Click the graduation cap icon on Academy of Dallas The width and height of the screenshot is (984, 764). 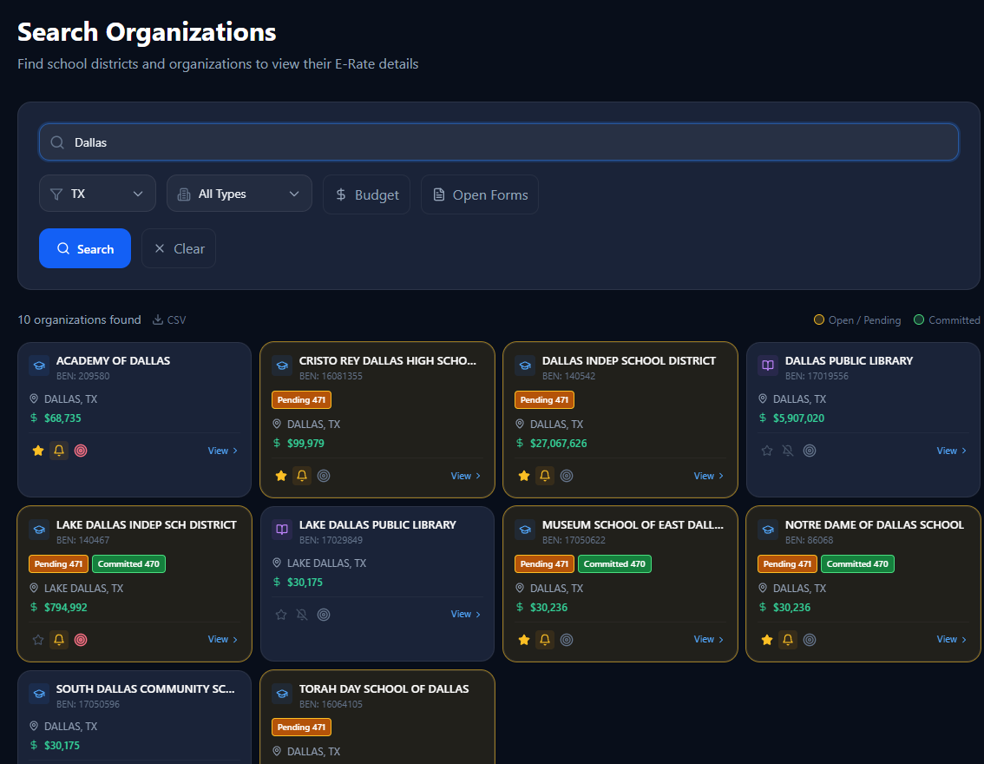pyautogui.click(x=38, y=366)
